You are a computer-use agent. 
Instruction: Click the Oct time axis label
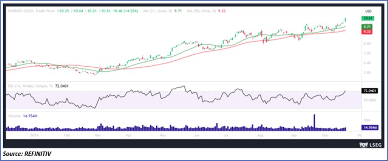(325, 135)
